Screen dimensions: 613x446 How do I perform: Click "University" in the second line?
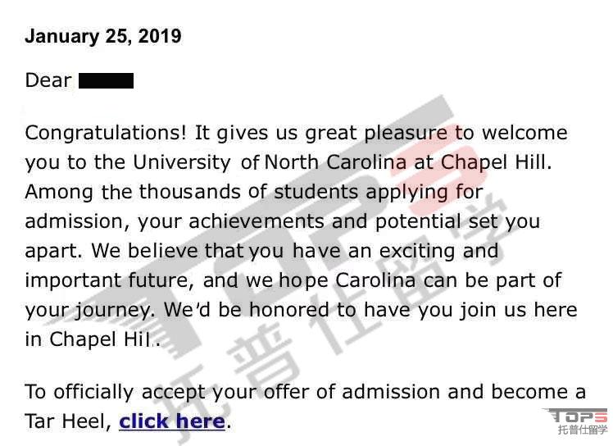tap(182, 163)
